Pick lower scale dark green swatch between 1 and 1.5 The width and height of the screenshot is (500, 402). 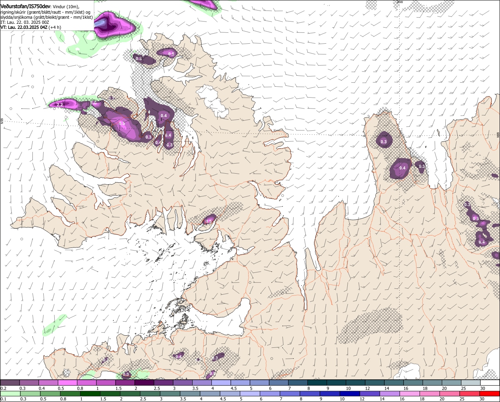(90, 393)
